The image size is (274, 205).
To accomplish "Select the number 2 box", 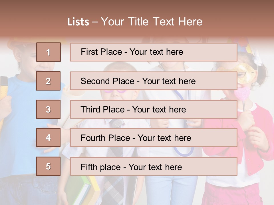I will [x=48, y=81].
